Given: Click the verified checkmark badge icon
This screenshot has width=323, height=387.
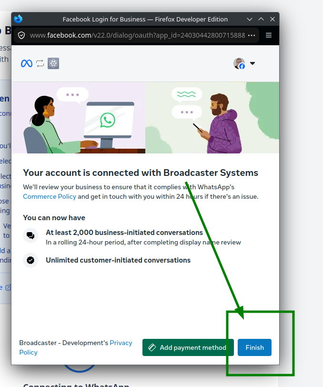Looking at the screenshot, I should 30,260.
